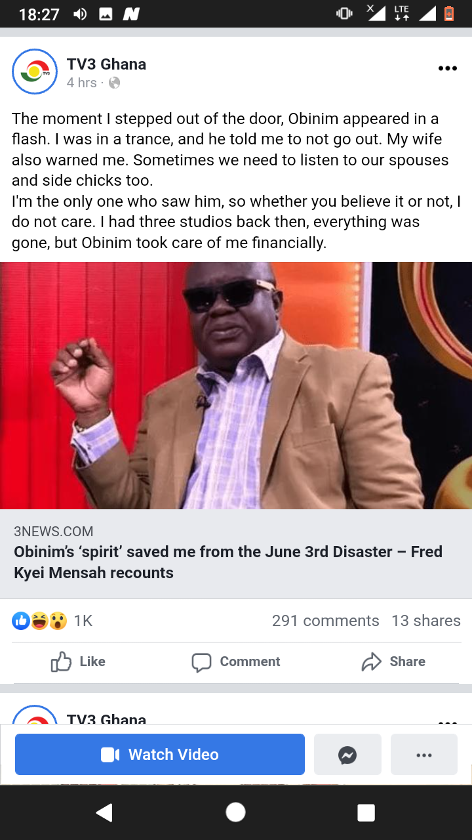The height and width of the screenshot is (840, 472).
Task: Tap the Watch Video button
Action: pos(160,754)
